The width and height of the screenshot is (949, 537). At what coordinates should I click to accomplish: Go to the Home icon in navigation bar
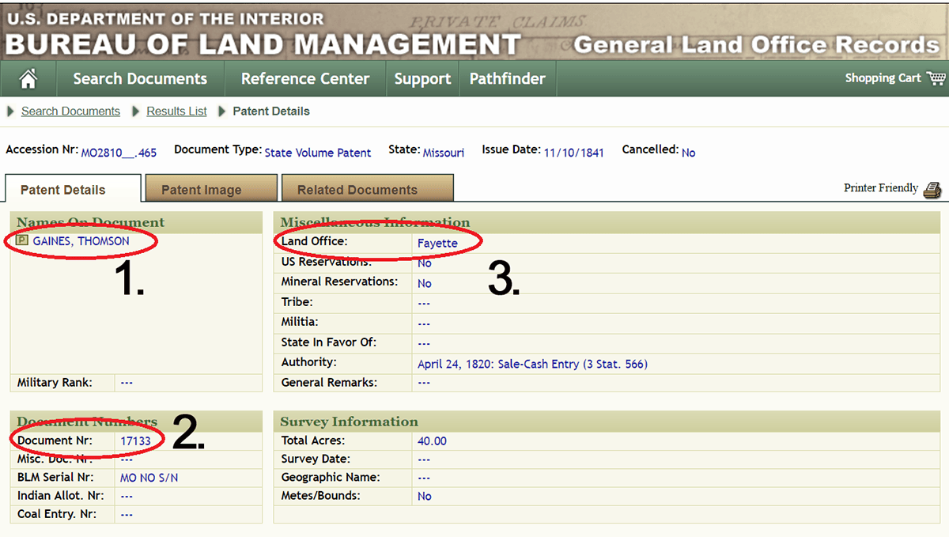point(28,78)
